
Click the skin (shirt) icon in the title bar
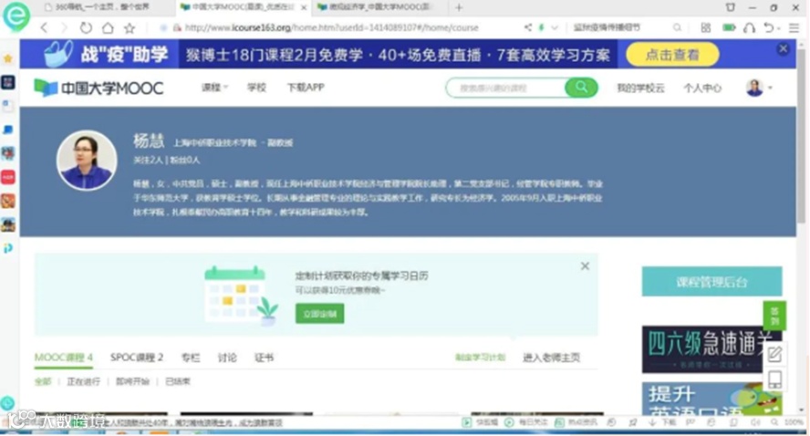click(x=731, y=7)
